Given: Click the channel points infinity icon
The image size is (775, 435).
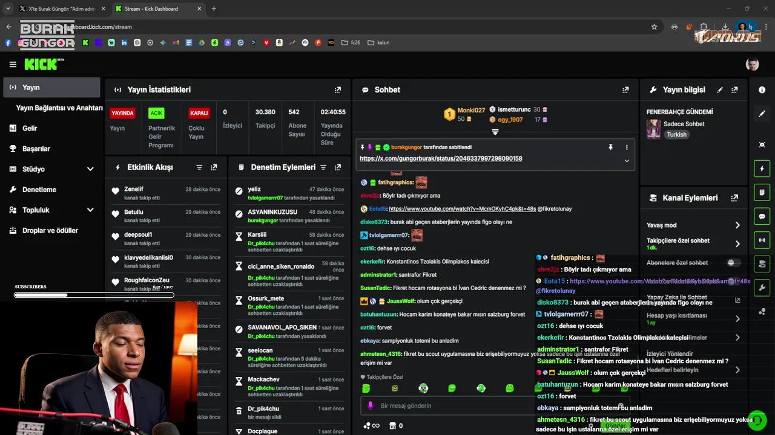Looking at the screenshot, I should point(371,425).
